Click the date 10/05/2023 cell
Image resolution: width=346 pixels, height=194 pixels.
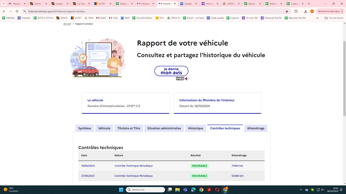coord(88,166)
